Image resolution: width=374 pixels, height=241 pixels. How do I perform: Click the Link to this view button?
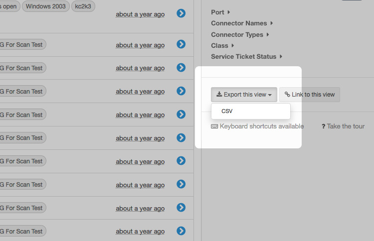coord(310,95)
